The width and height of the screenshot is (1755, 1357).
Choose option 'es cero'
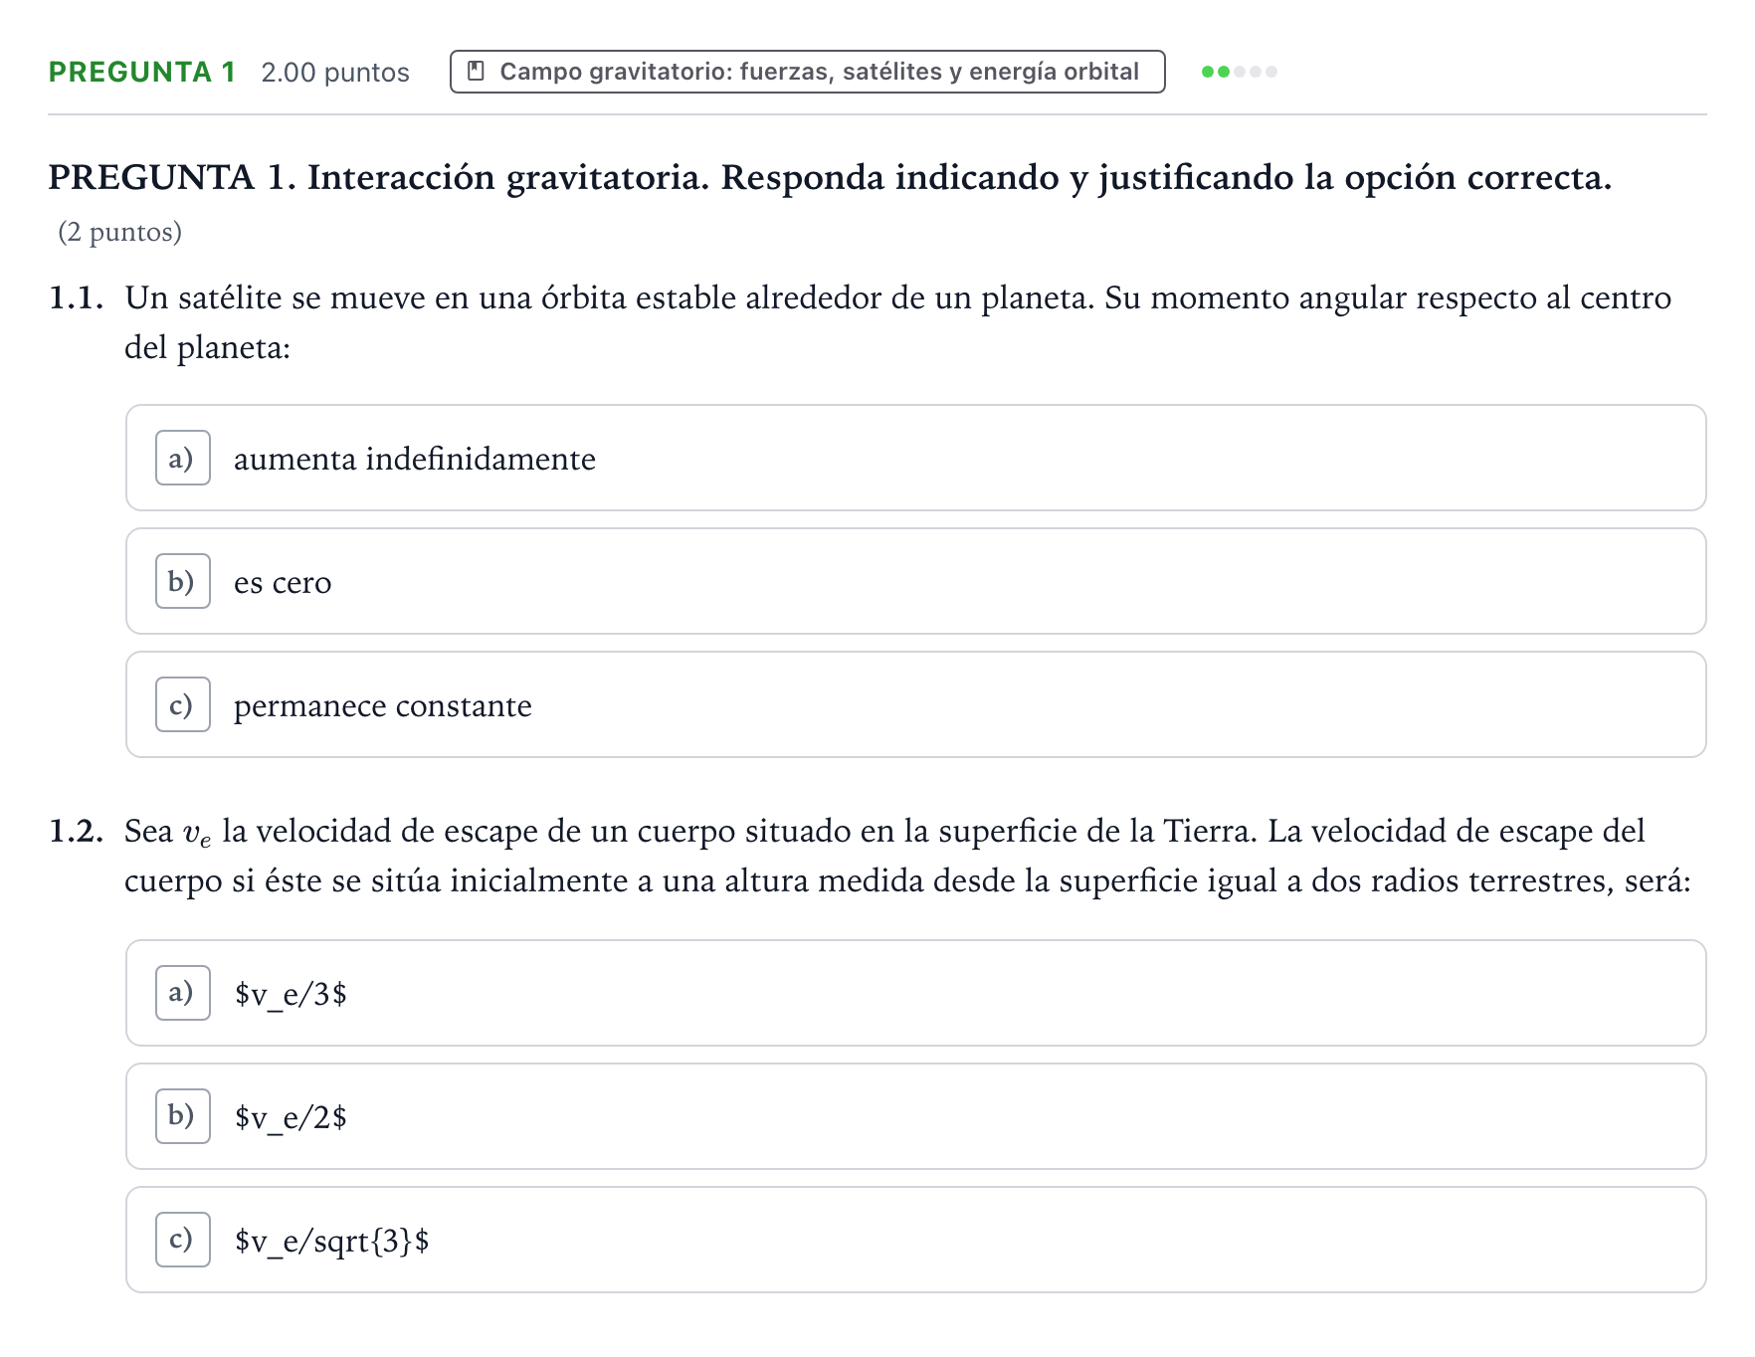coord(916,581)
